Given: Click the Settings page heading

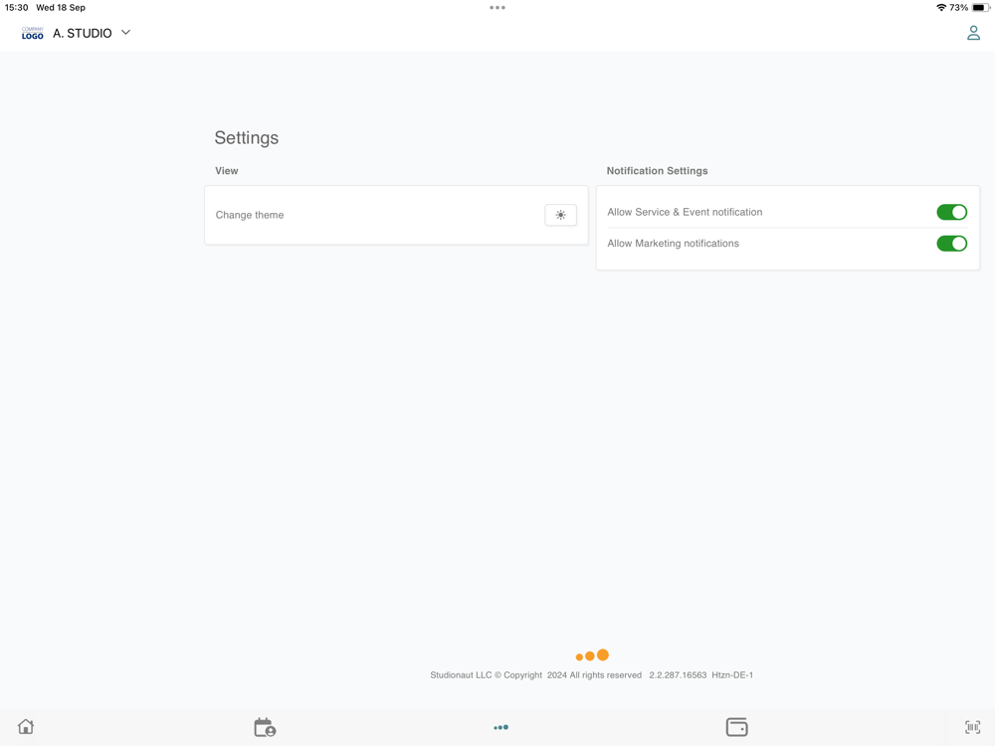Looking at the screenshot, I should pyautogui.click(x=246, y=137).
